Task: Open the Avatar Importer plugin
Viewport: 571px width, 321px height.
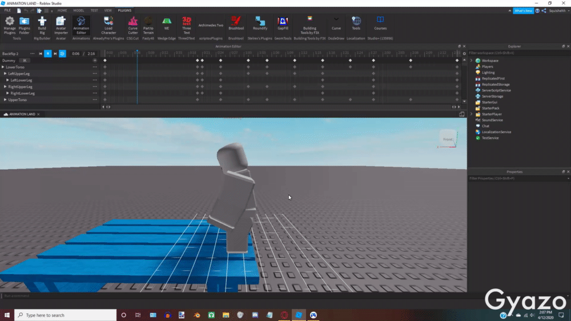Action: [61, 26]
